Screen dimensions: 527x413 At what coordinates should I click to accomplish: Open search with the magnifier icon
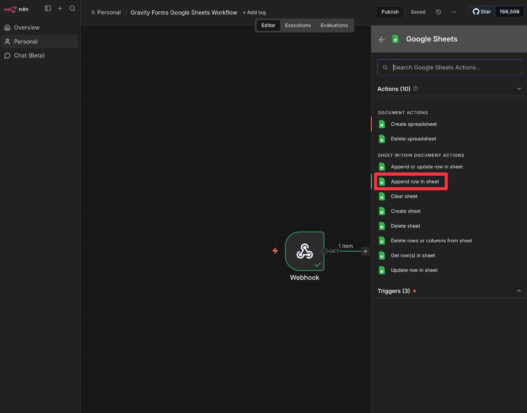coord(73,9)
